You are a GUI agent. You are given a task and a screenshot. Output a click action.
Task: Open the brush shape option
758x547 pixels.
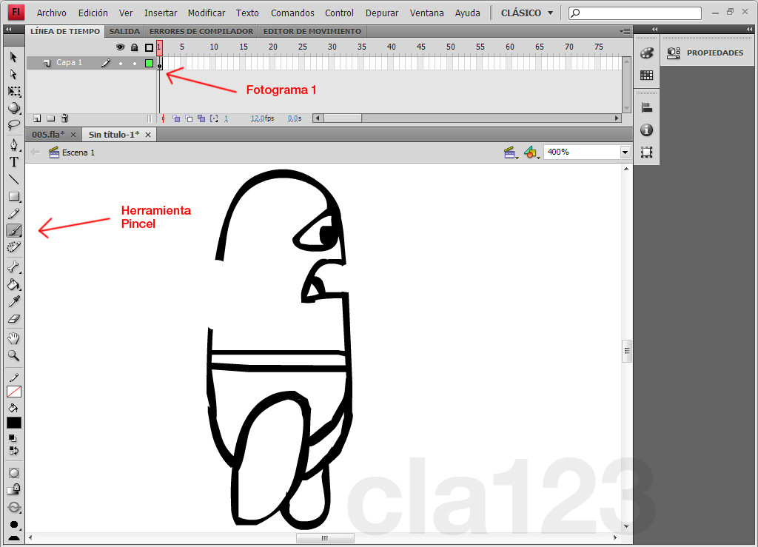click(x=14, y=538)
